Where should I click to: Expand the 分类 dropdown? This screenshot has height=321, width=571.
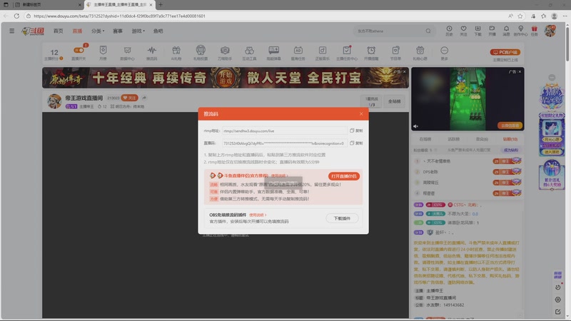[x=98, y=31]
